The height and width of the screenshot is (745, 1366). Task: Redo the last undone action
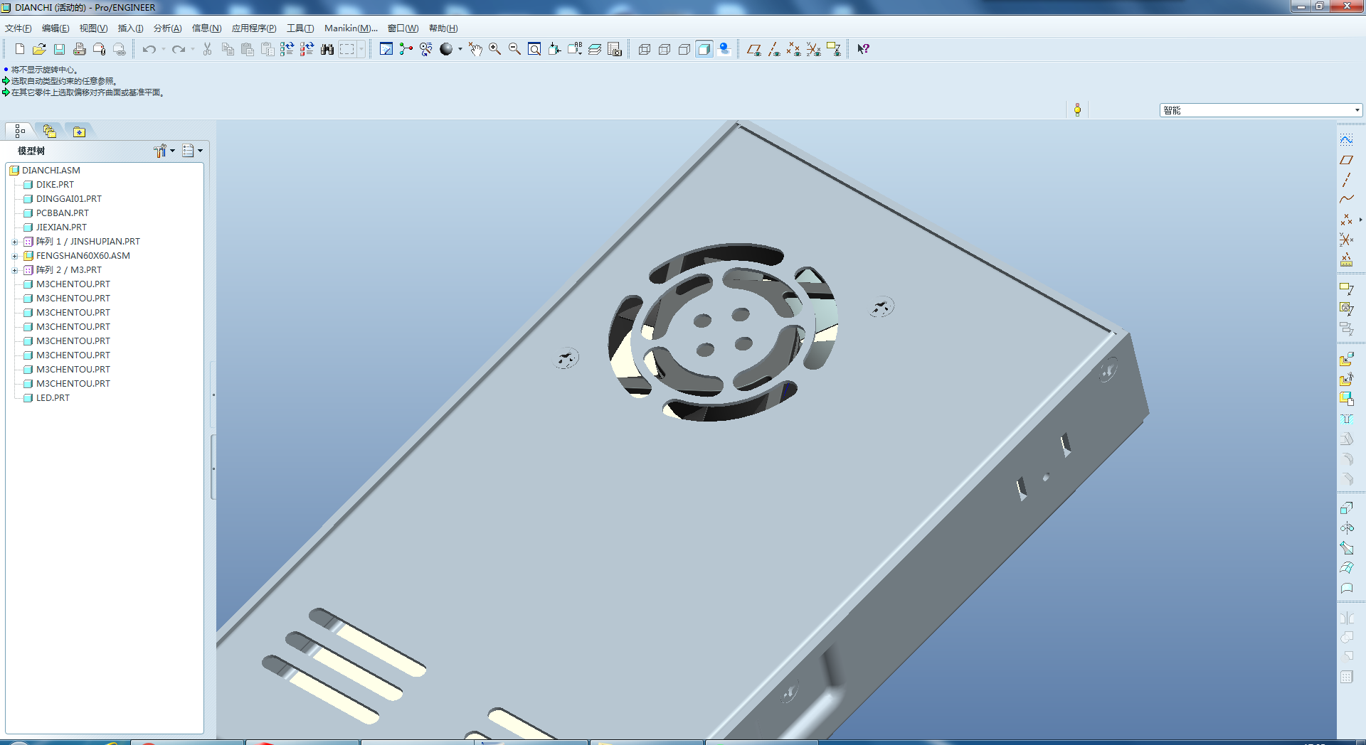[178, 49]
